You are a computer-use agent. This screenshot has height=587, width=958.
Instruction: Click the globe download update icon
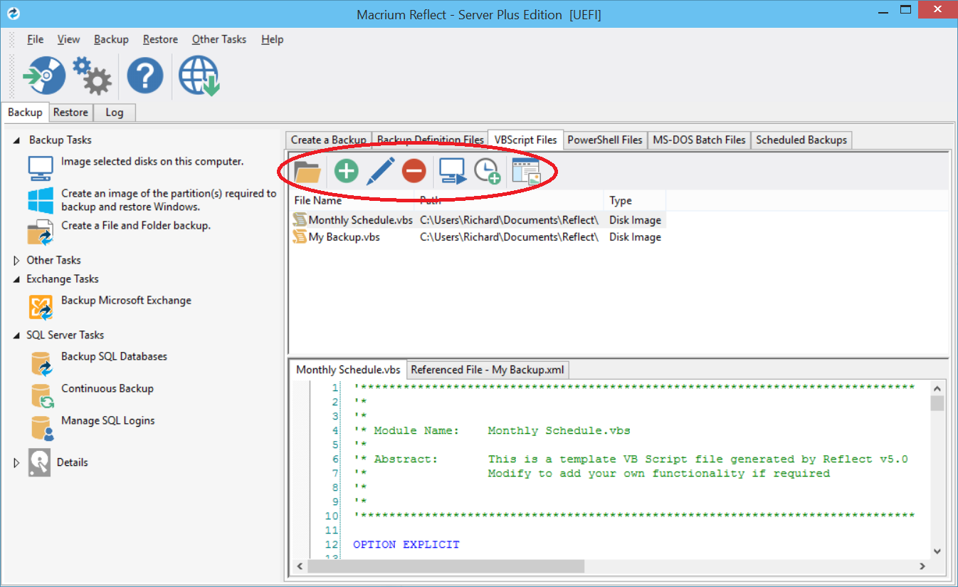tap(199, 76)
